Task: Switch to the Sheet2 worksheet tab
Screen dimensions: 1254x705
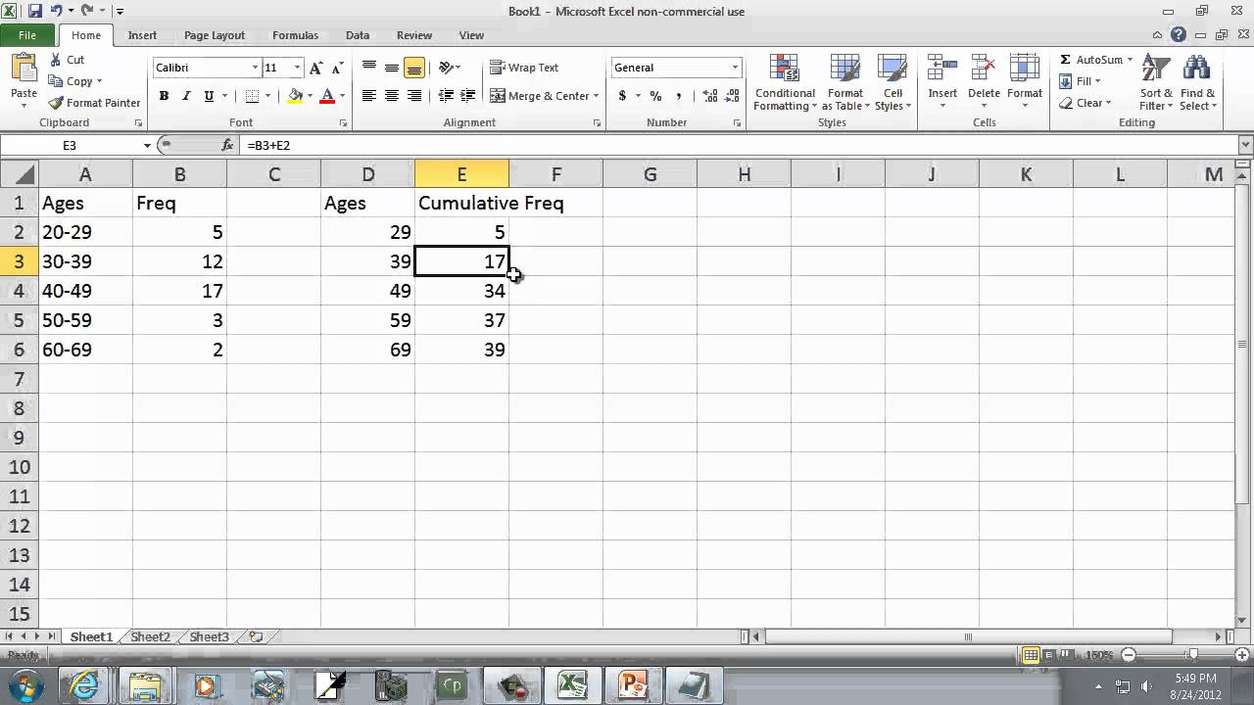Action: point(151,636)
